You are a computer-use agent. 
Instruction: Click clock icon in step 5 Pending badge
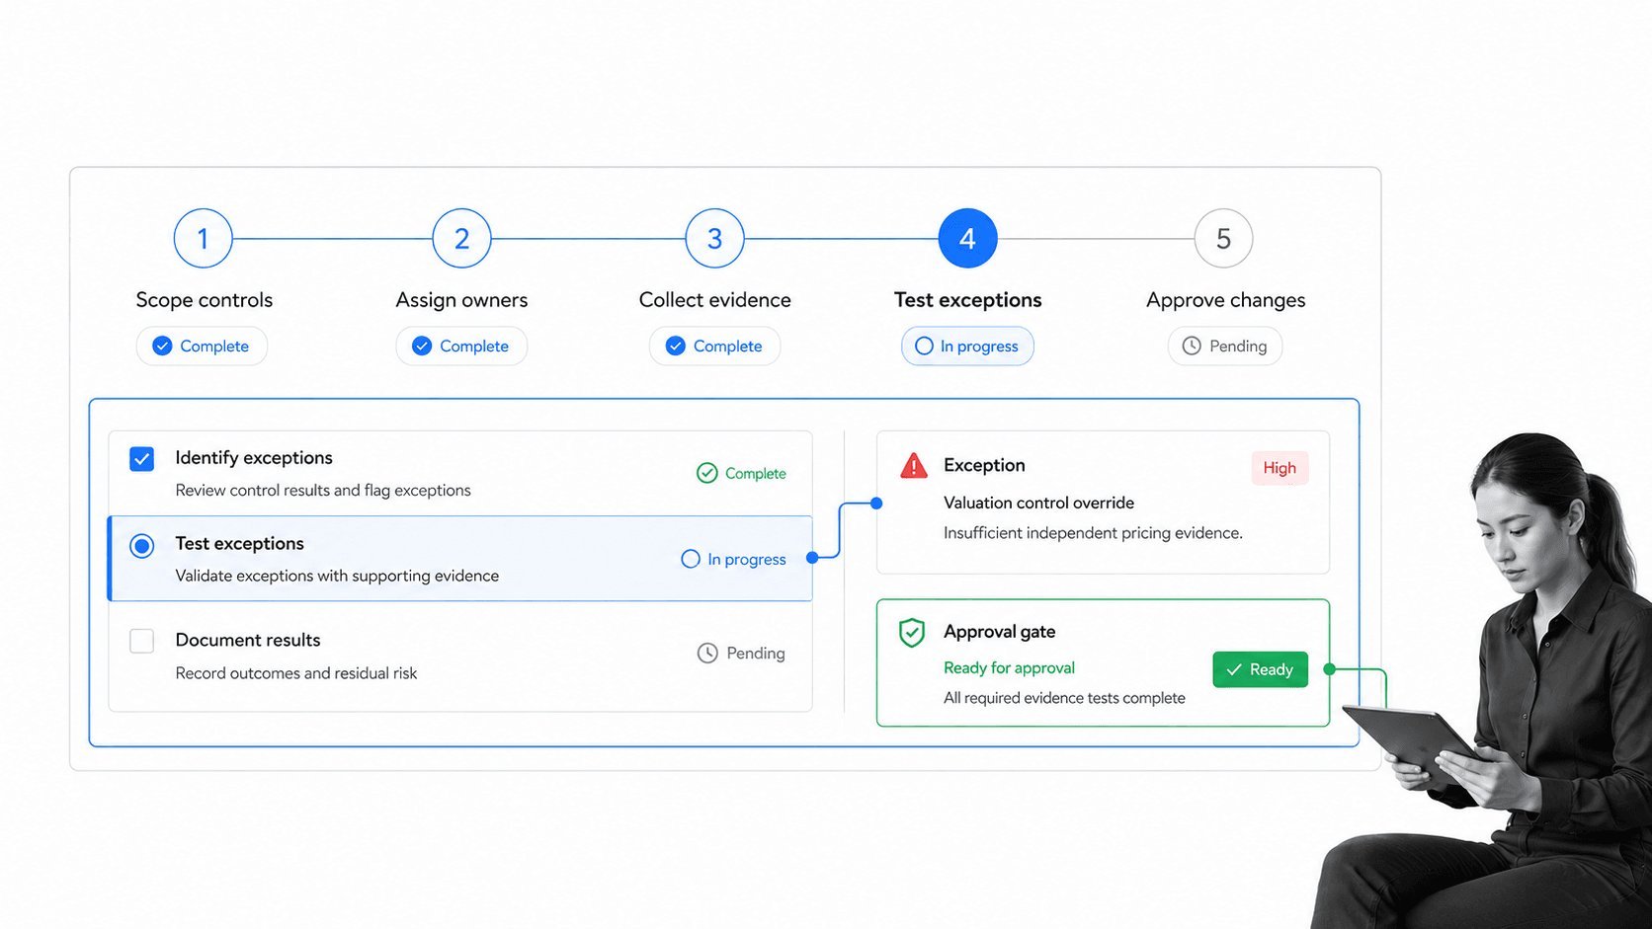click(x=1192, y=346)
